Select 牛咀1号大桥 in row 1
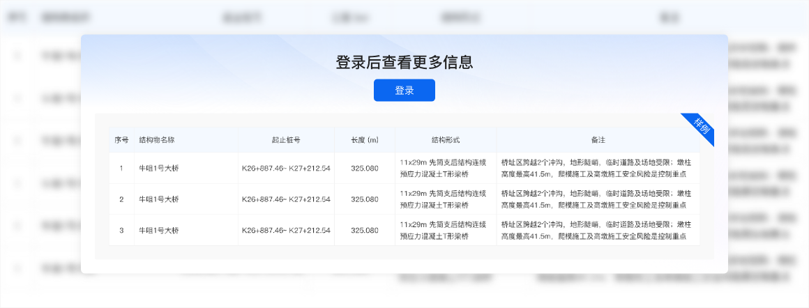Viewport: 809px width, 308px height. click(159, 168)
